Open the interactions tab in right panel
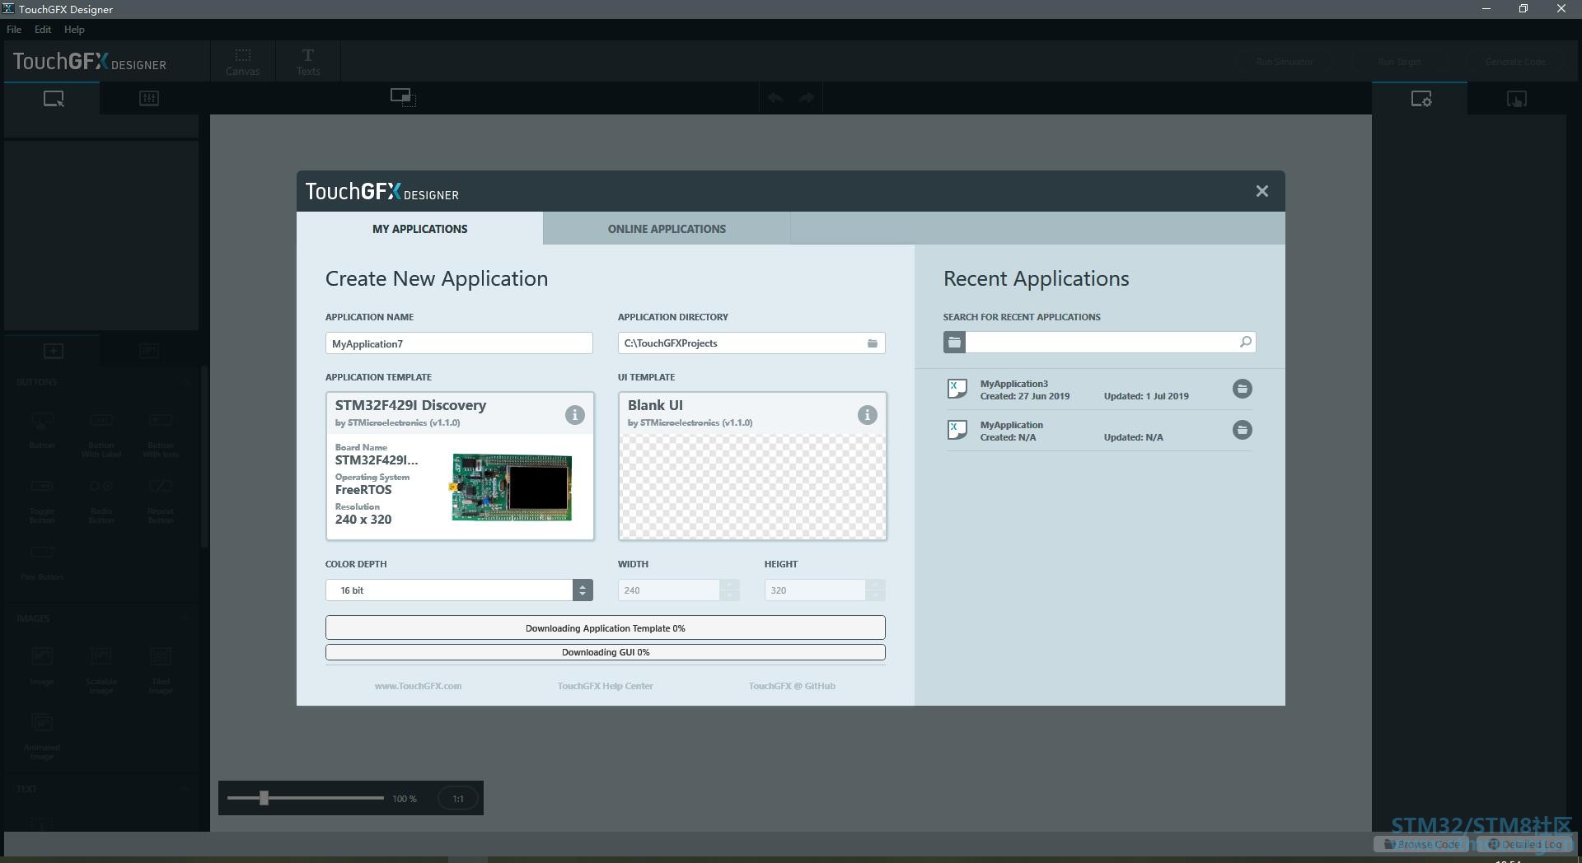Screen dimensions: 1582x863 tap(1516, 99)
